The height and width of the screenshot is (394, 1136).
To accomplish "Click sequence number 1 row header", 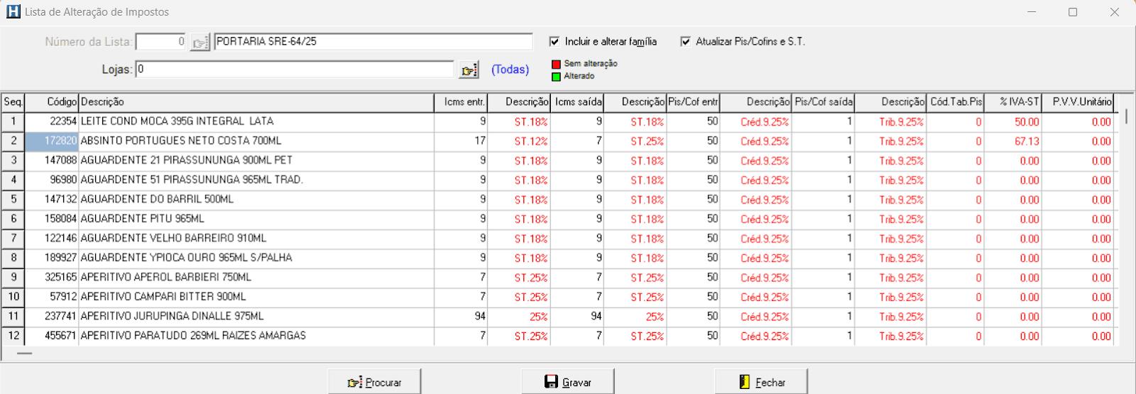I will pyautogui.click(x=13, y=122).
